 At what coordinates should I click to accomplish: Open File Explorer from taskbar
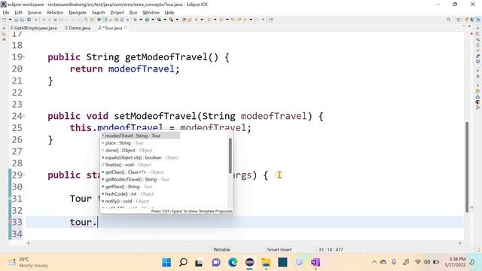tap(266, 263)
